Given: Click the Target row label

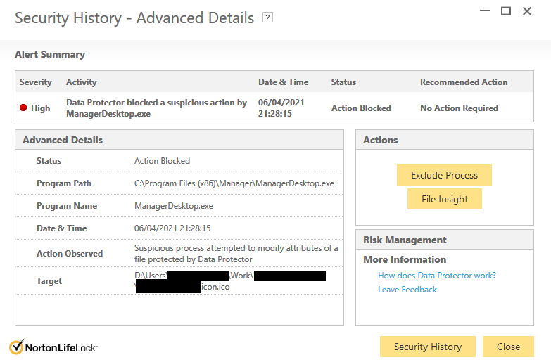Looking at the screenshot, I should point(49,281).
